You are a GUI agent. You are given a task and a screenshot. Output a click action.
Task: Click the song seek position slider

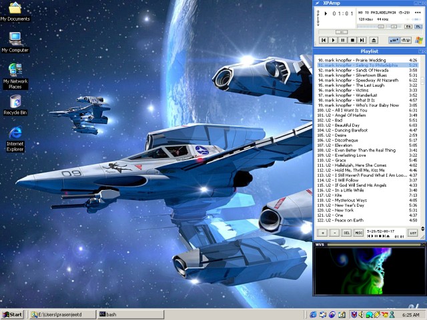pos(342,32)
